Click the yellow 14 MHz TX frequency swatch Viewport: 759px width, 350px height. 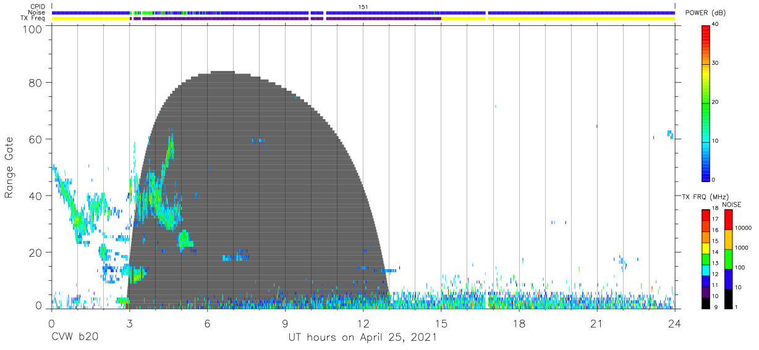(706, 248)
